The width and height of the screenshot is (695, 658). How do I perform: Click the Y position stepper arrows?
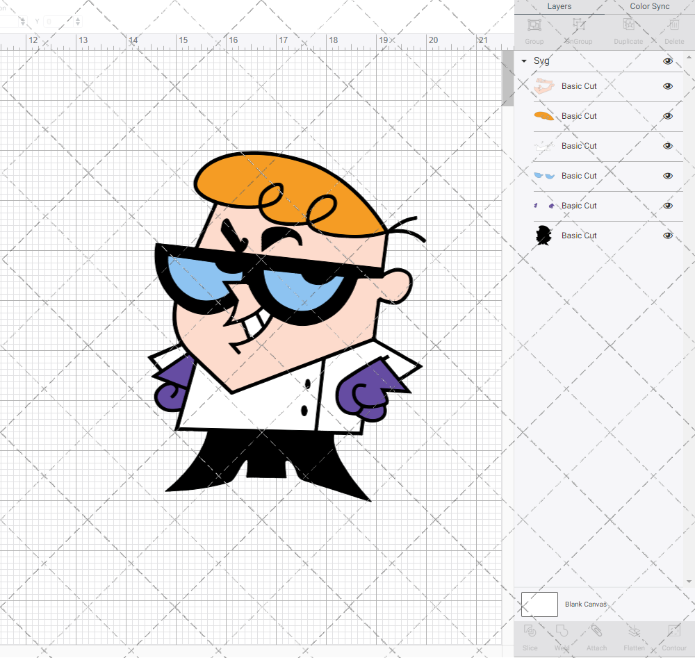[78, 22]
